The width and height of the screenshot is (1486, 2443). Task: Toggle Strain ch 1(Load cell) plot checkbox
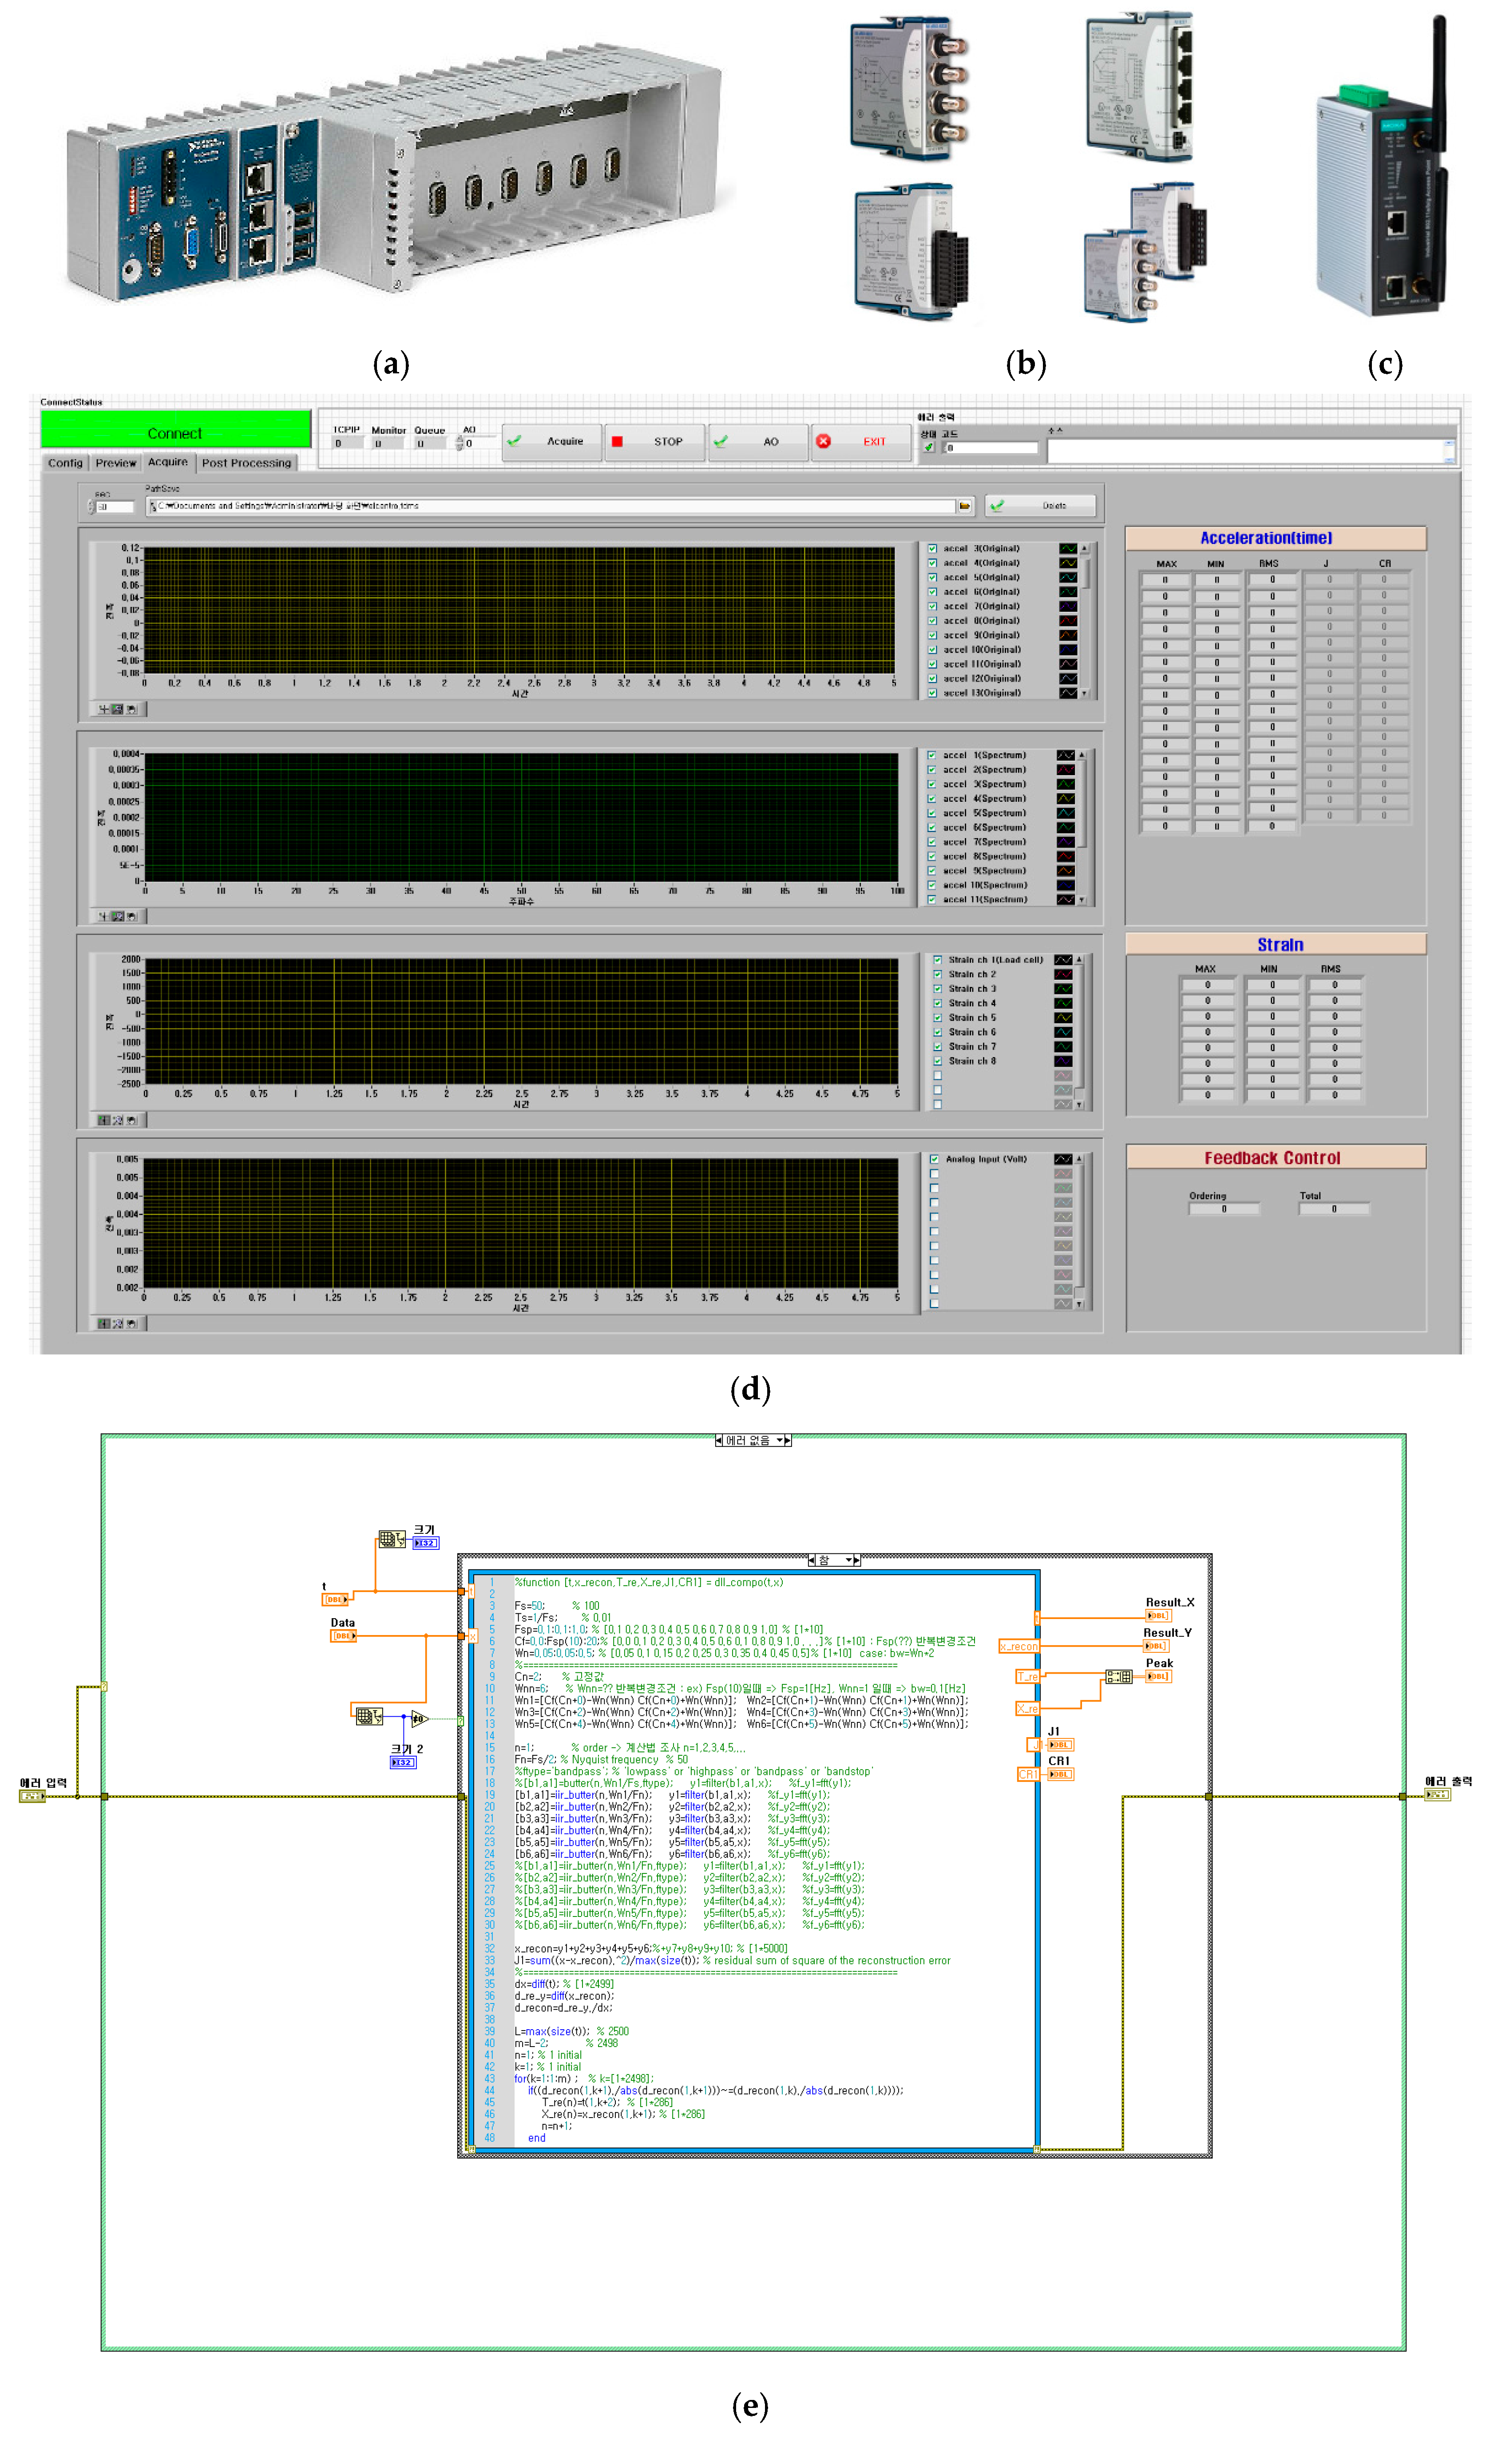pyautogui.click(x=937, y=960)
